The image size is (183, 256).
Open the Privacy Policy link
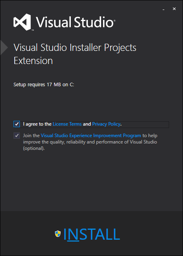tap(106, 124)
